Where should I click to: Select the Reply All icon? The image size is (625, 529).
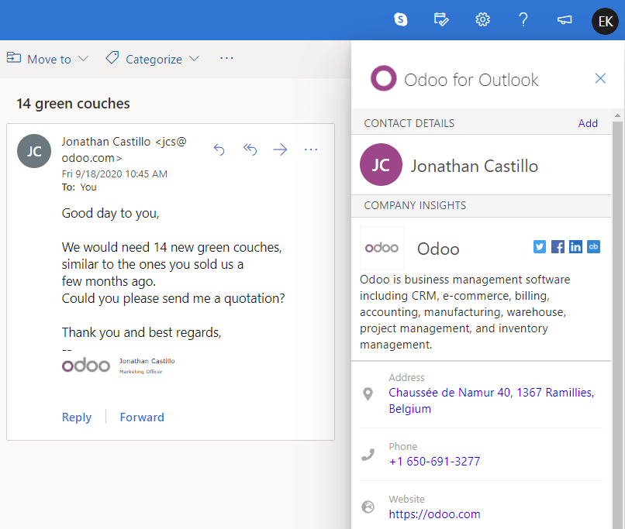point(250,149)
